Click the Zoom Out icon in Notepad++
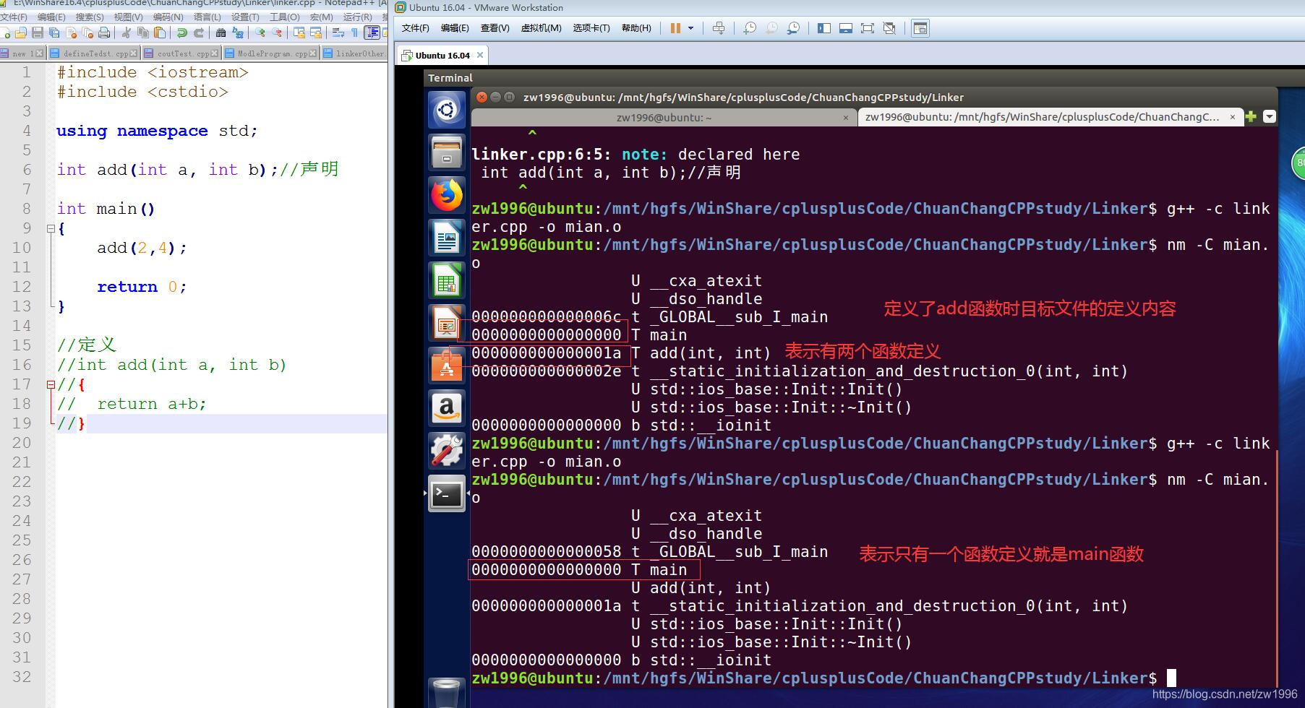 point(277,33)
